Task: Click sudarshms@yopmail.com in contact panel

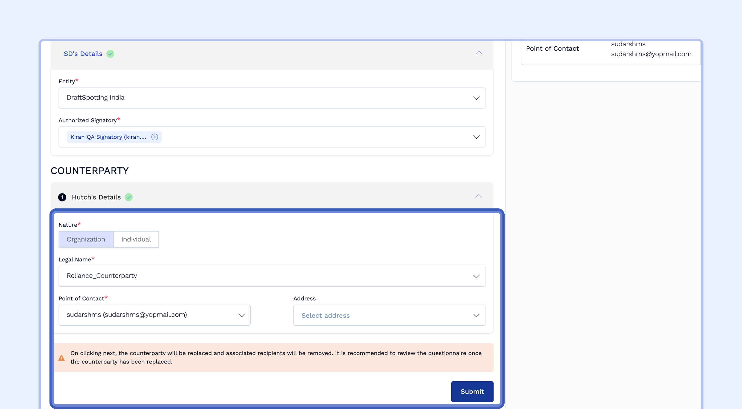Action: [651, 54]
